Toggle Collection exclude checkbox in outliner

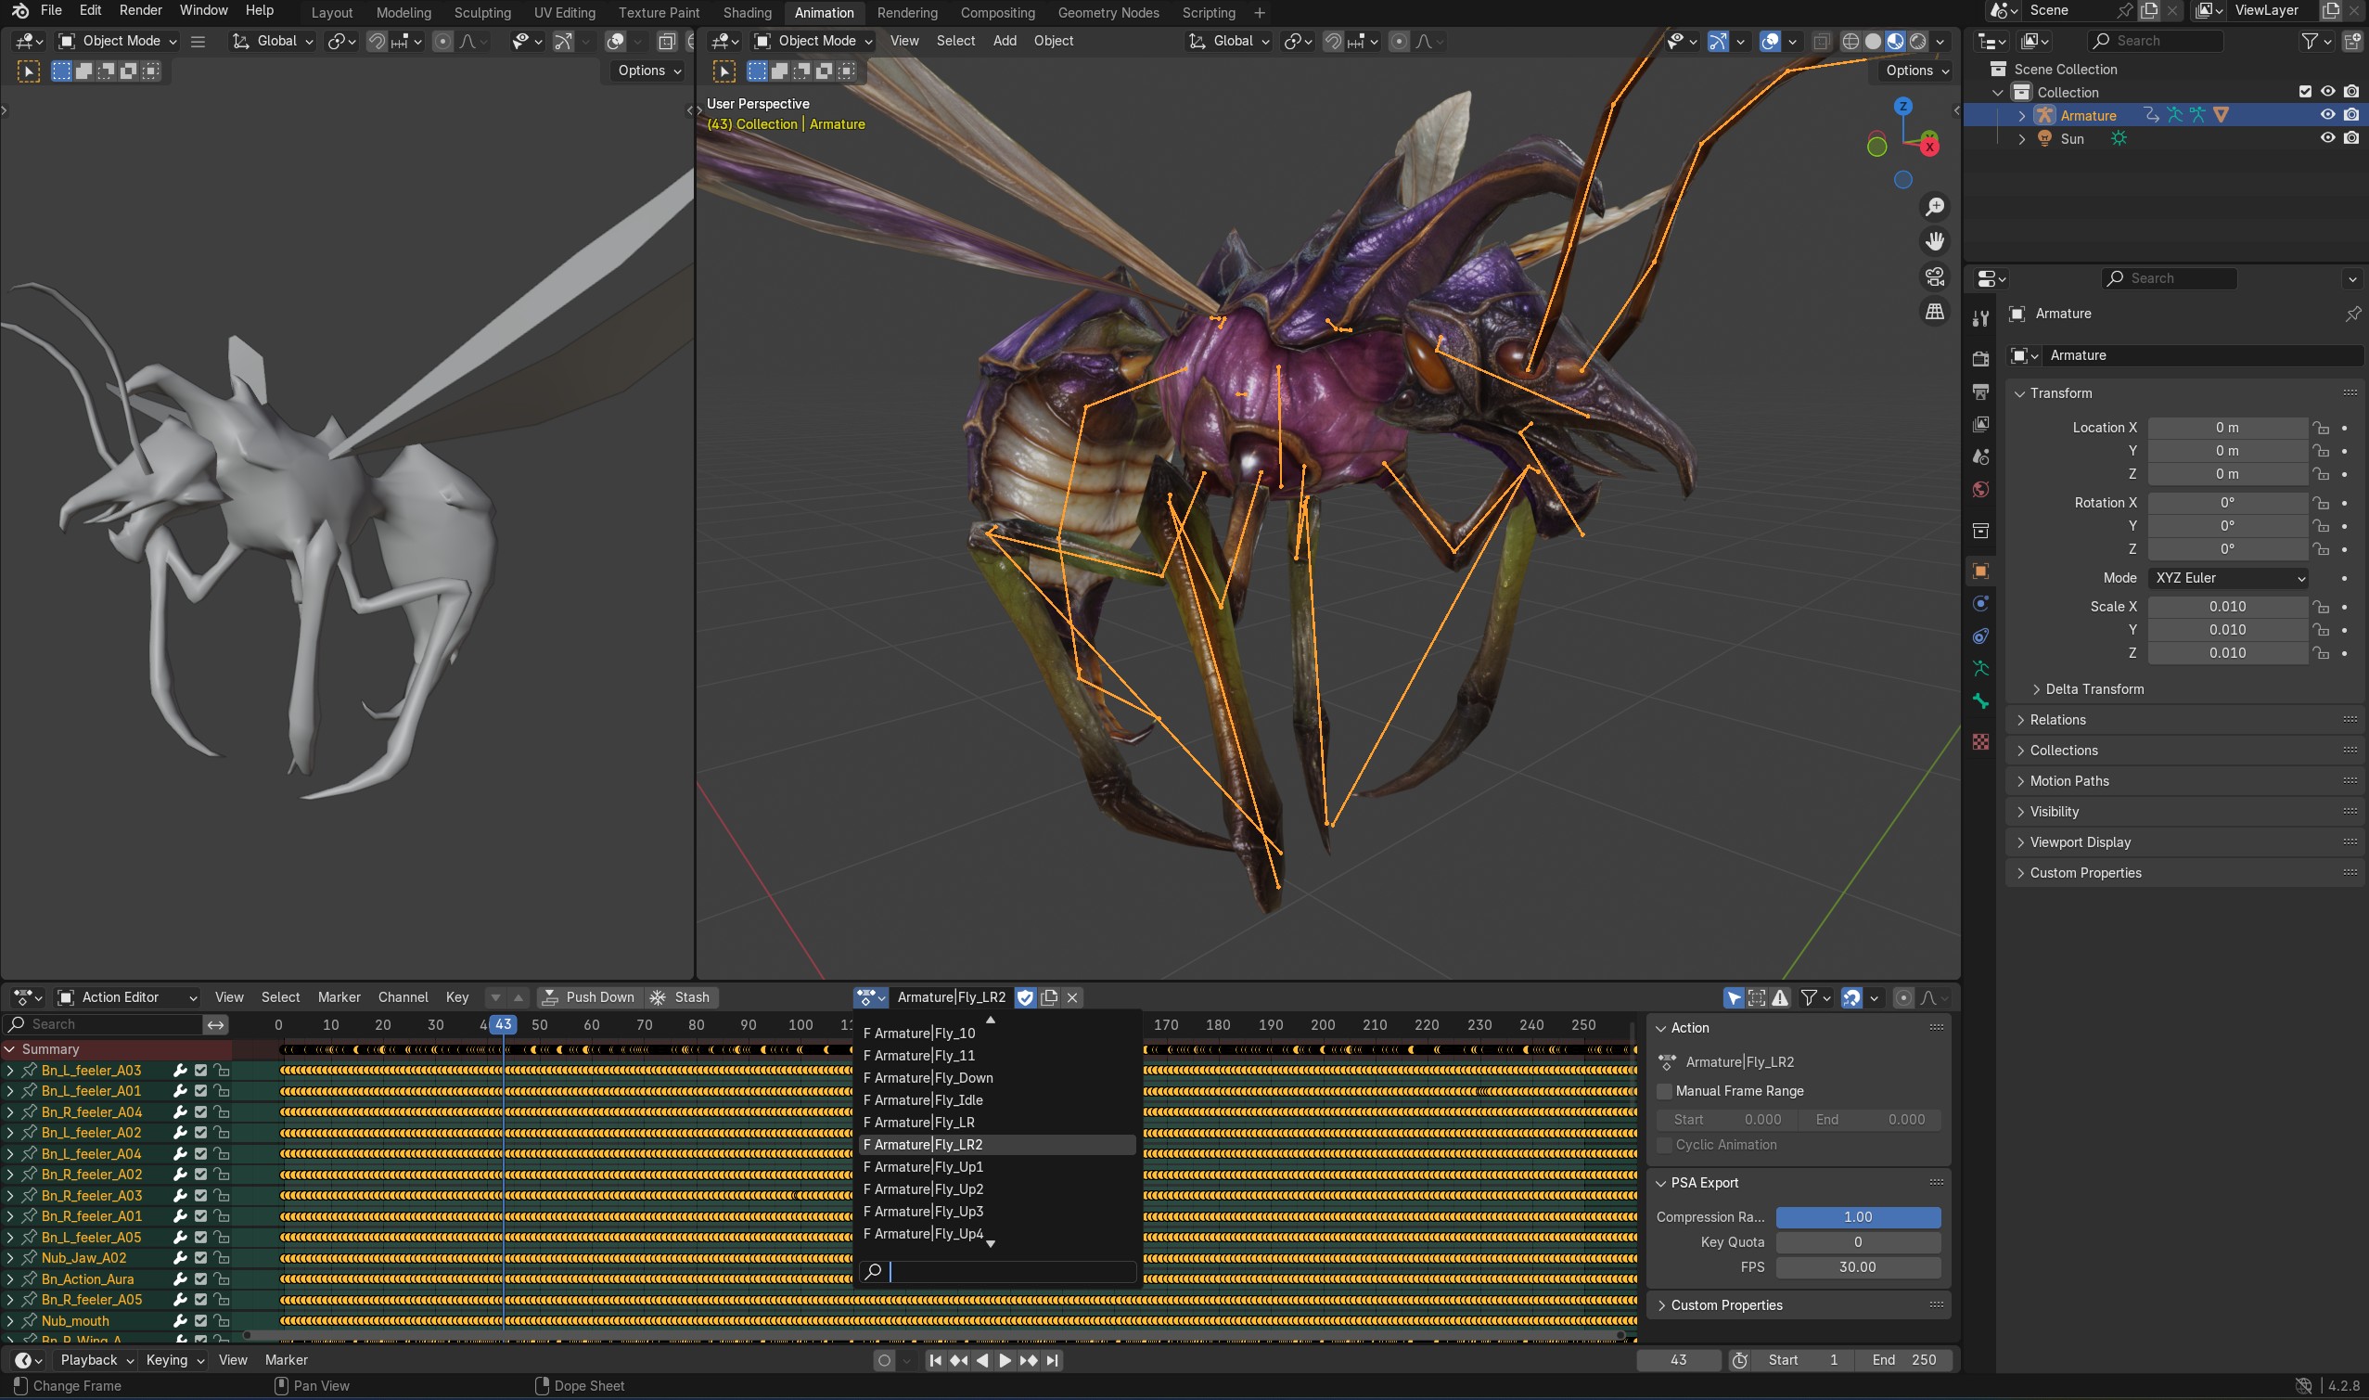pyautogui.click(x=2305, y=92)
